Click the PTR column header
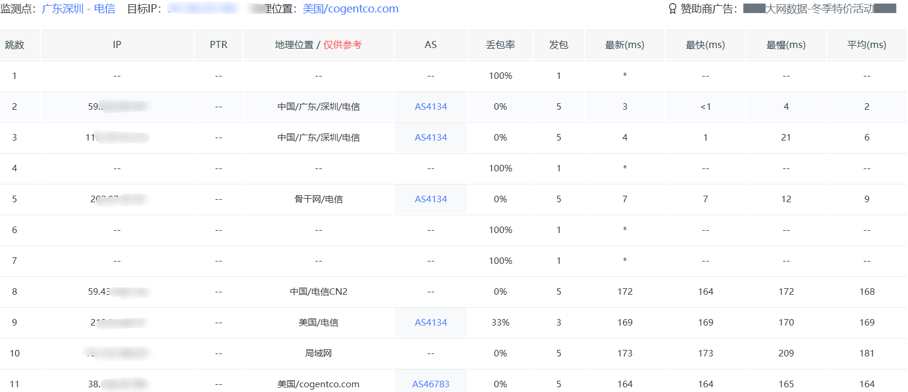The width and height of the screenshot is (908, 392). click(219, 45)
